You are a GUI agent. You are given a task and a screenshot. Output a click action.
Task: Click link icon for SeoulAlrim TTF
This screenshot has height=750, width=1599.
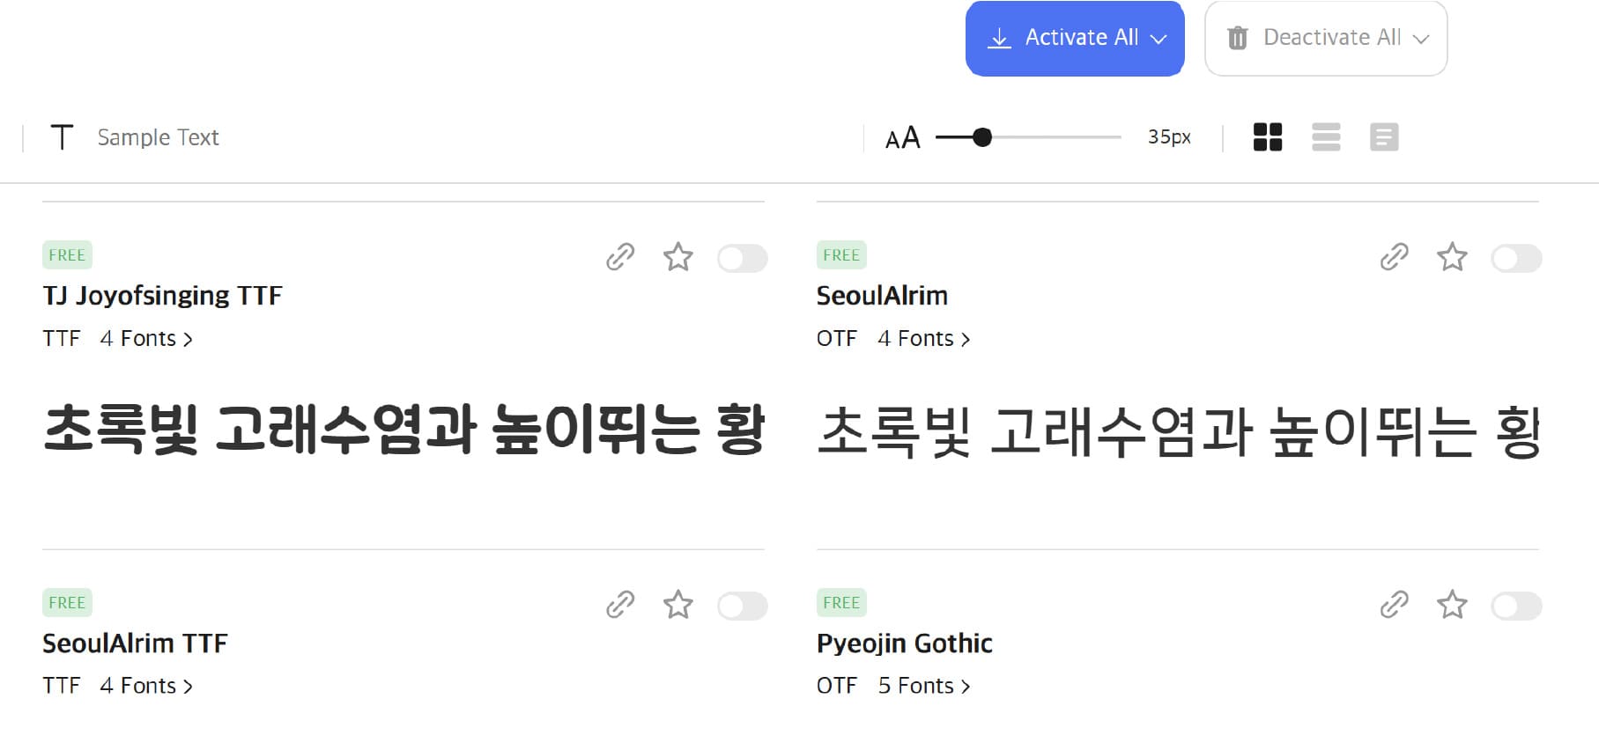point(620,605)
